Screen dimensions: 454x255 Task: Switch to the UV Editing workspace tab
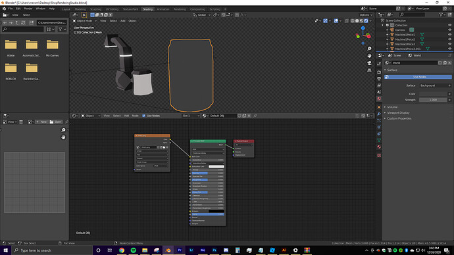click(112, 9)
